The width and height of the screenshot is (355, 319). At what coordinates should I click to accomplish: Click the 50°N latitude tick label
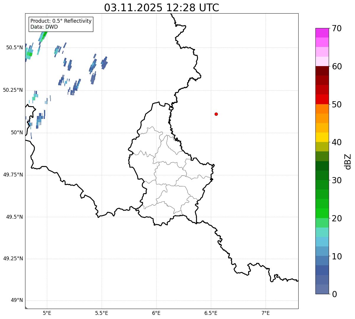coord(17,132)
